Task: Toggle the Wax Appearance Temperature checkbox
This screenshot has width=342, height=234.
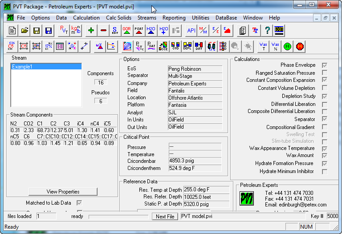Action: [325, 149]
